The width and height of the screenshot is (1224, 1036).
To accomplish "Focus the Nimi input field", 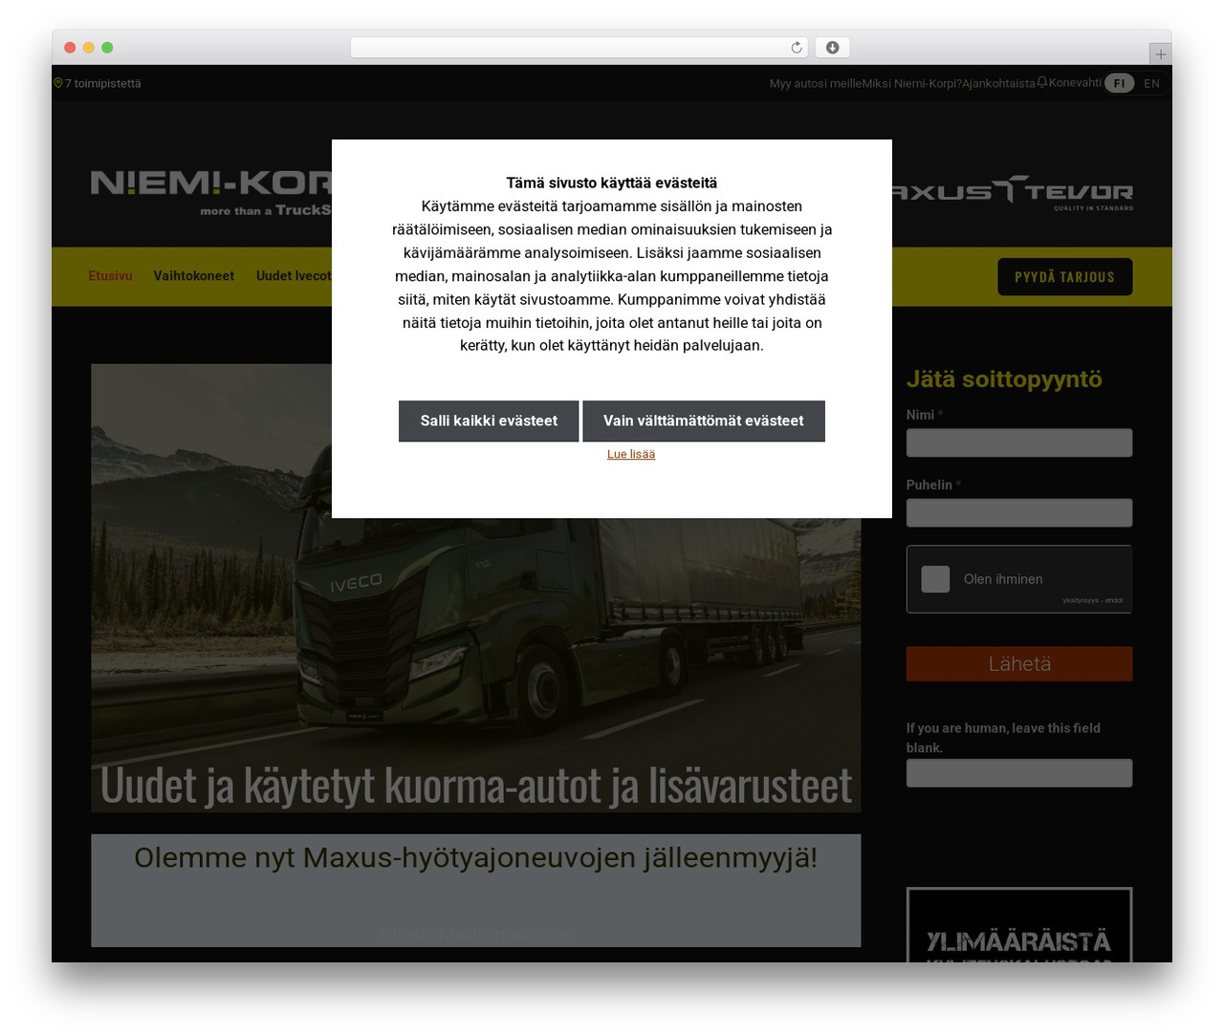I will (1019, 442).
